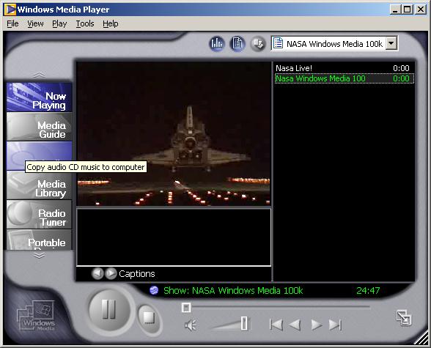Open the Media Library tab
This screenshot has height=348, width=431.
[x=40, y=185]
